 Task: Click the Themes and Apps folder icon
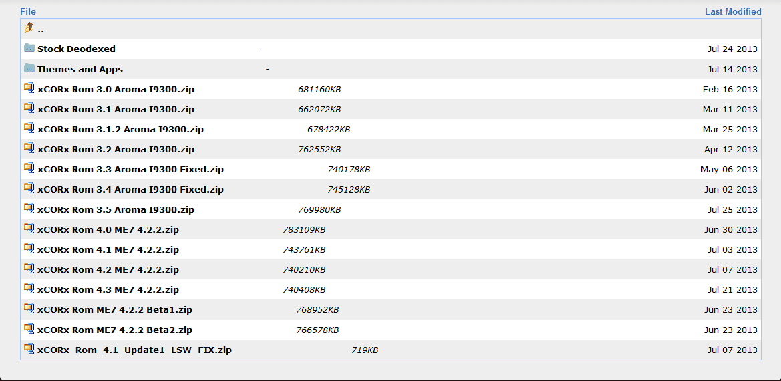(x=29, y=68)
